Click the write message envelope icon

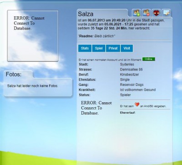(166, 13)
